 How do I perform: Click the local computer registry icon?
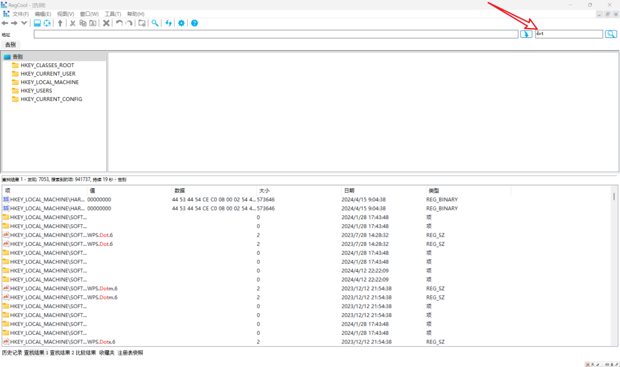37,24
